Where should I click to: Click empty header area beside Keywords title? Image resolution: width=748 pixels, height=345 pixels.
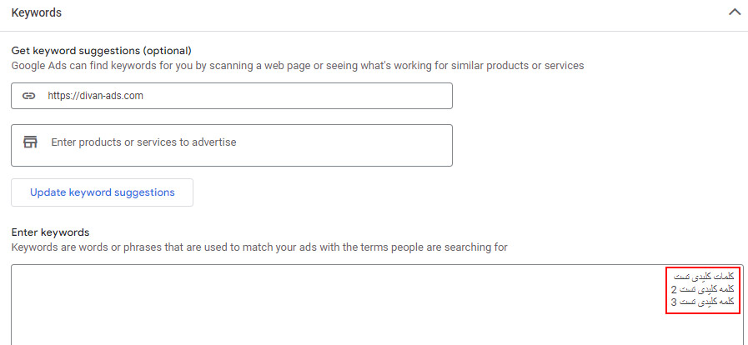(x=382, y=12)
